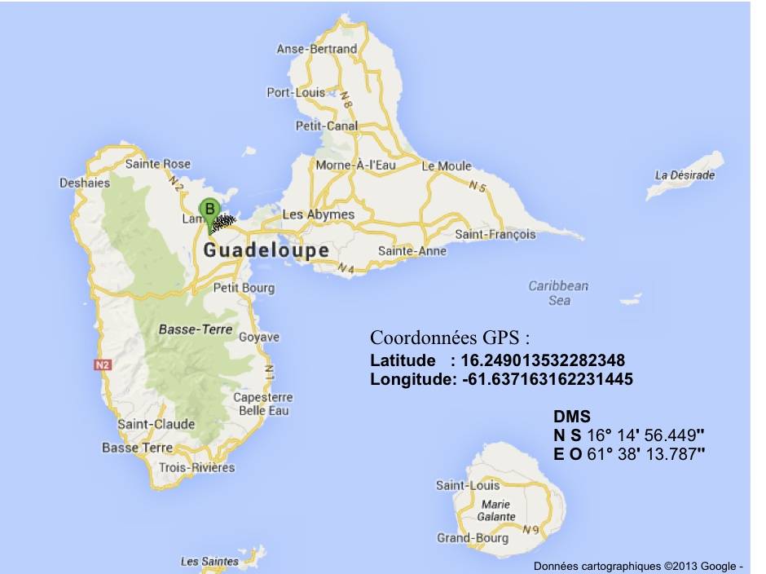Select the Grand-Bourg town label
766x574 pixels.
tap(473, 538)
